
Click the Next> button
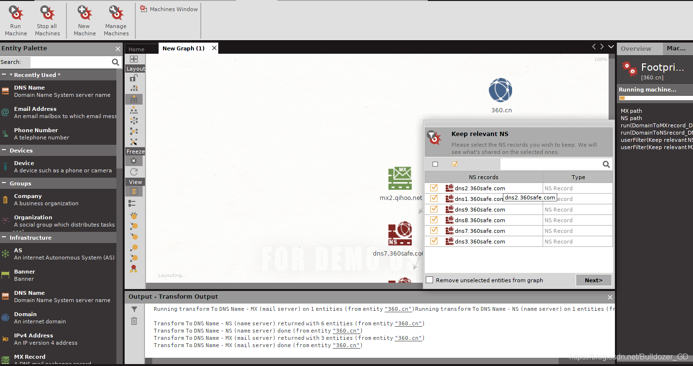tap(594, 280)
